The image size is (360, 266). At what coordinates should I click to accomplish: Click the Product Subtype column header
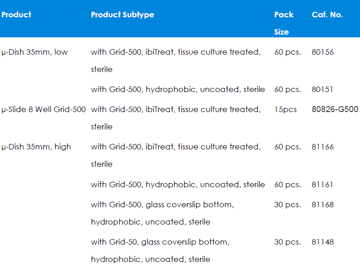pyautogui.click(x=122, y=15)
